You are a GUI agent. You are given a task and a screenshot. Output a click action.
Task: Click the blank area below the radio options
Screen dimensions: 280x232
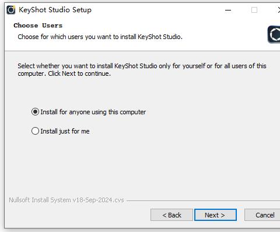142,165
